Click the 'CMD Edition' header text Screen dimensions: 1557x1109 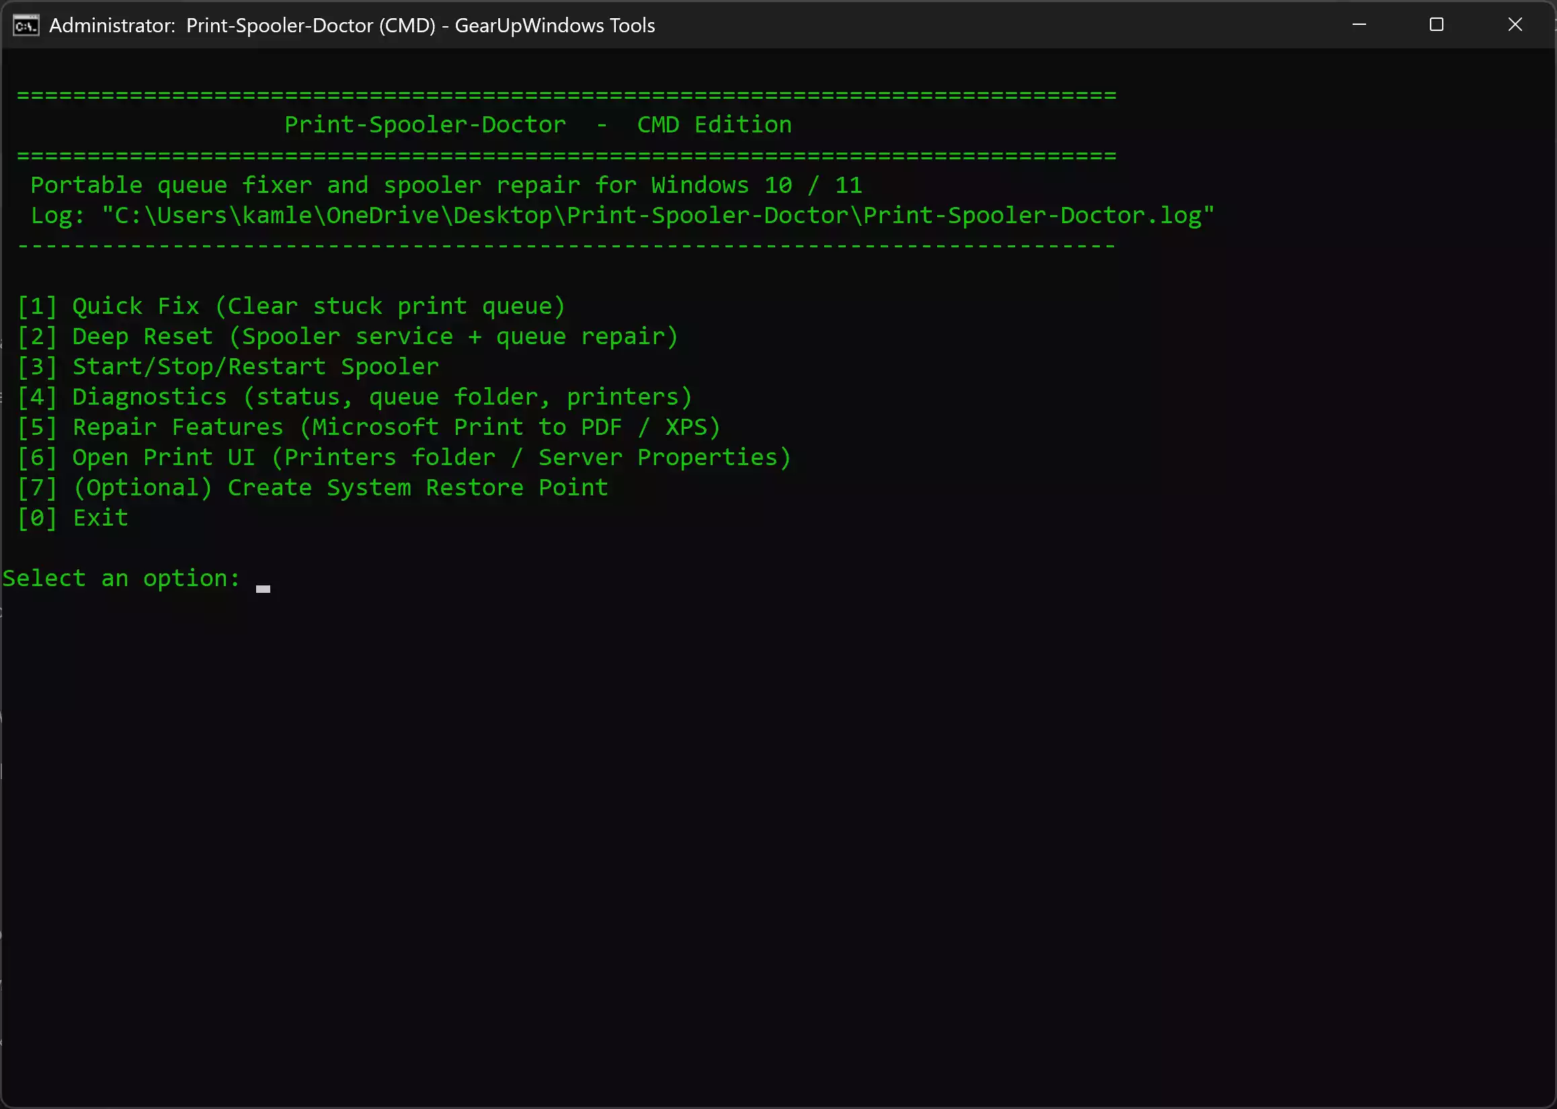(714, 124)
